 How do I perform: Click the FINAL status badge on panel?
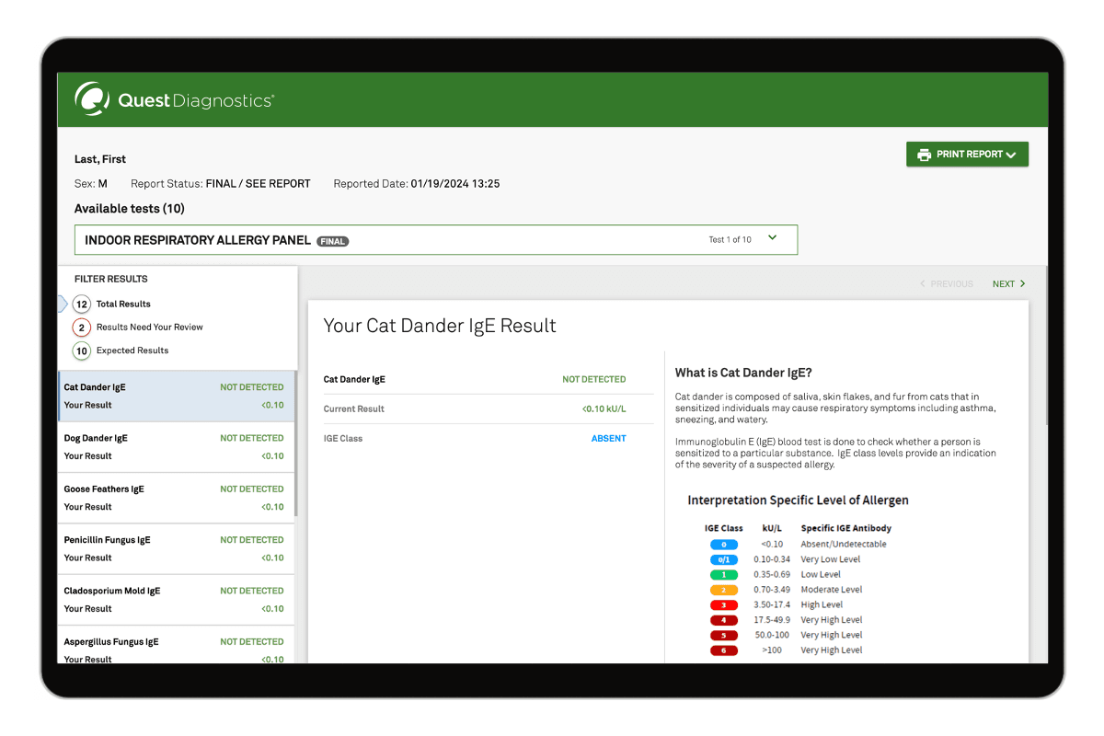tap(333, 241)
